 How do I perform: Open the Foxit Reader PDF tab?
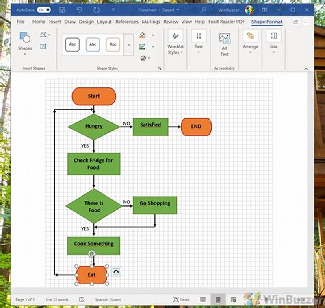pos(227,22)
